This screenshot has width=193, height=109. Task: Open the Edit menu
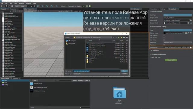[x=6, y=3]
